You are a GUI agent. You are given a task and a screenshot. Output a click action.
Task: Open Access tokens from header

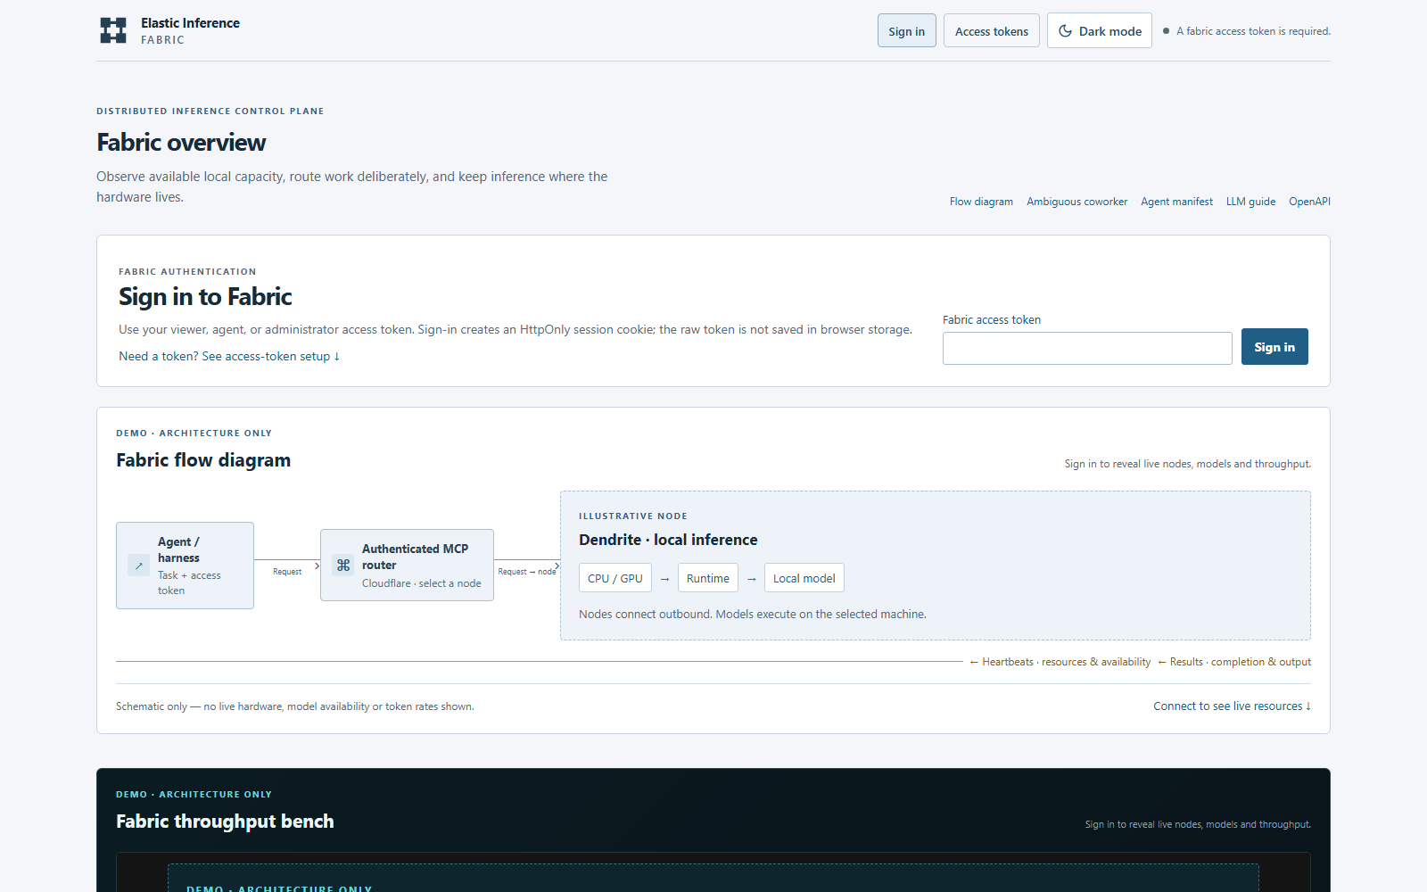991,30
